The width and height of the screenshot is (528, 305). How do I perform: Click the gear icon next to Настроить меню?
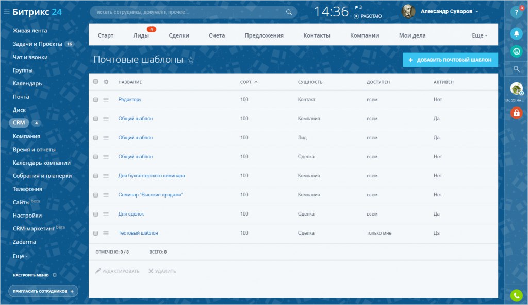point(55,275)
